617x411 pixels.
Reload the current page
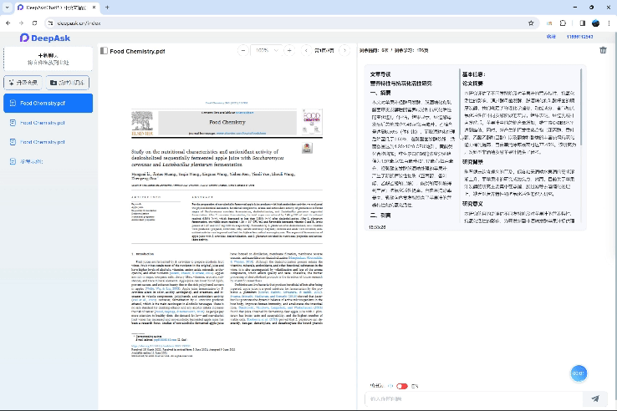point(34,23)
